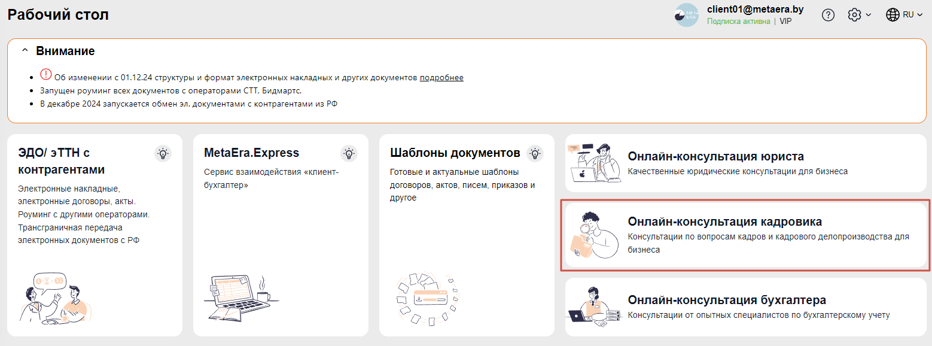
Task: Click the client01@metaera.by account name
Action: click(747, 10)
